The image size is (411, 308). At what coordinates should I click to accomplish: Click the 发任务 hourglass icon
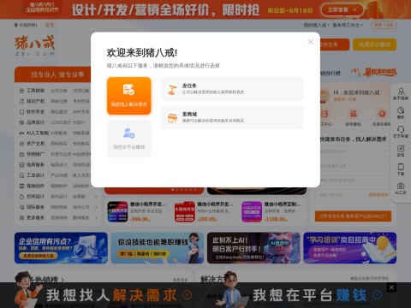[x=172, y=89]
